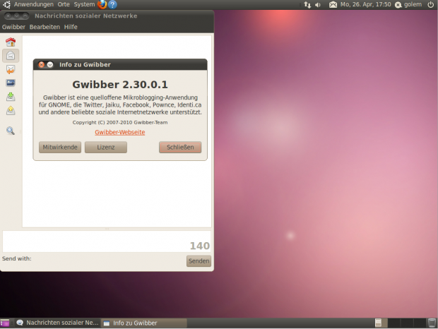Open the golem user status menu
Image resolution: width=438 pixels, height=329 pixels.
coord(408,4)
